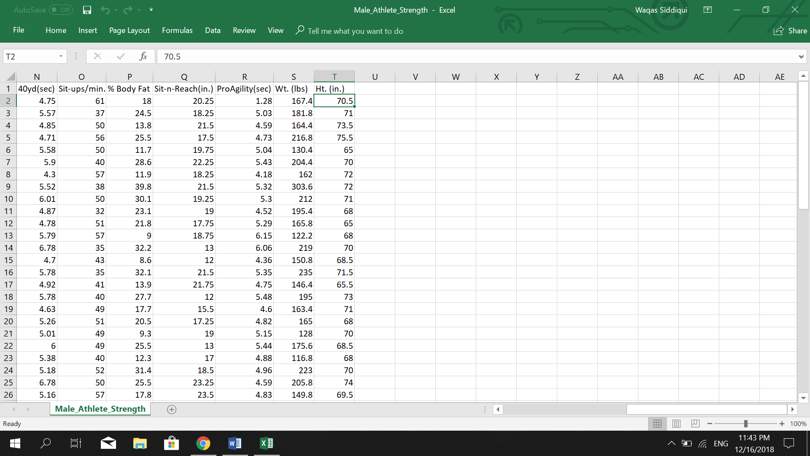Add a new sheet with plus icon
The image size is (810, 456).
[x=171, y=409]
